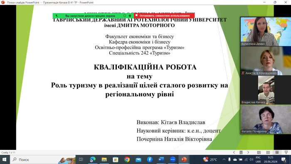
Task: Switch to Slide Sorter view icon
Action: [268, 152]
